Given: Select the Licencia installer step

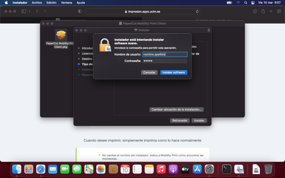Looking at the screenshot, I should [88, 53].
